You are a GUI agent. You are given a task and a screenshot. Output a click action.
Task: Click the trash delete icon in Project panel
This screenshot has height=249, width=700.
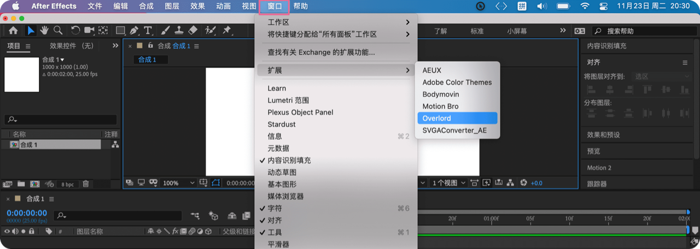pyautogui.click(x=86, y=184)
